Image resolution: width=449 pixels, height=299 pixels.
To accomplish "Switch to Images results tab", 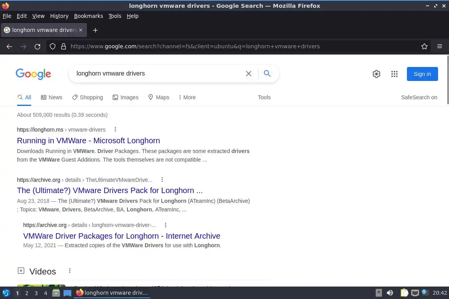I will click(126, 97).
